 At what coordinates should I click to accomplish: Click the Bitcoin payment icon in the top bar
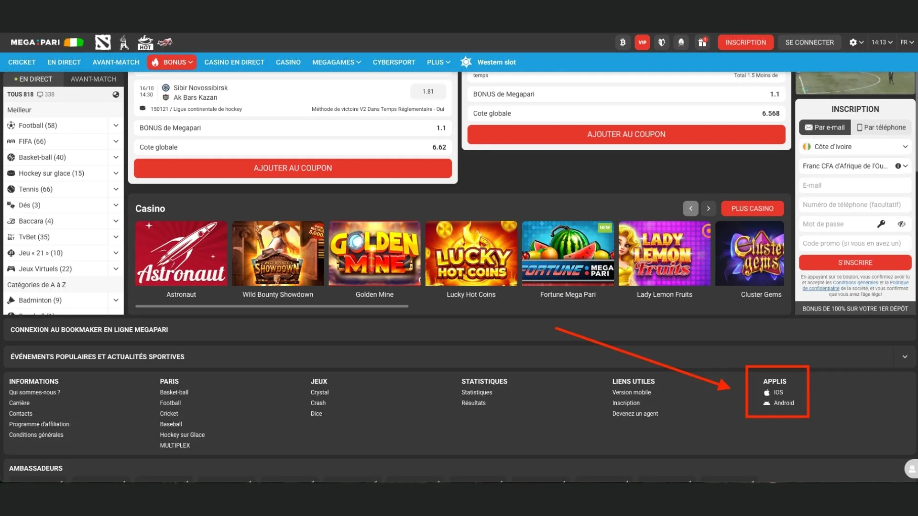[x=623, y=42]
